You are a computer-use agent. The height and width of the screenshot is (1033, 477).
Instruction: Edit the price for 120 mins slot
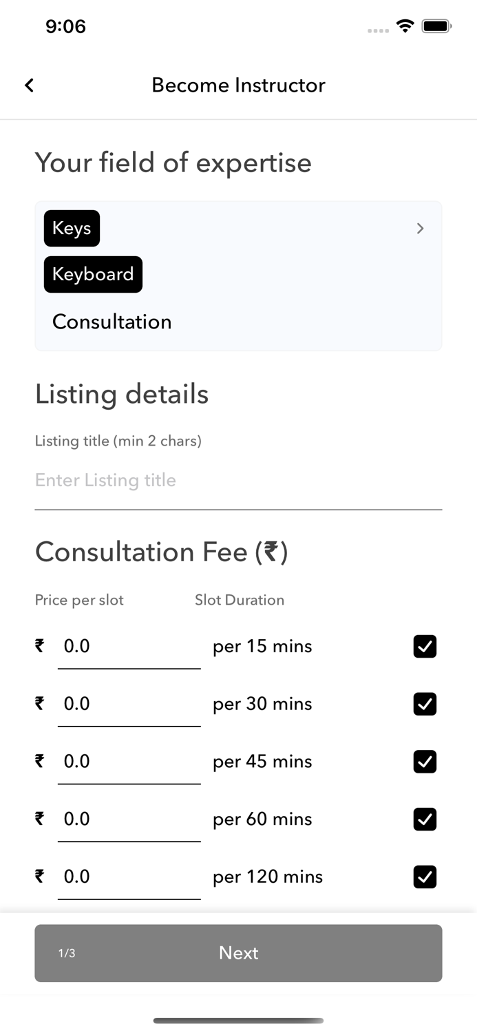[129, 877]
